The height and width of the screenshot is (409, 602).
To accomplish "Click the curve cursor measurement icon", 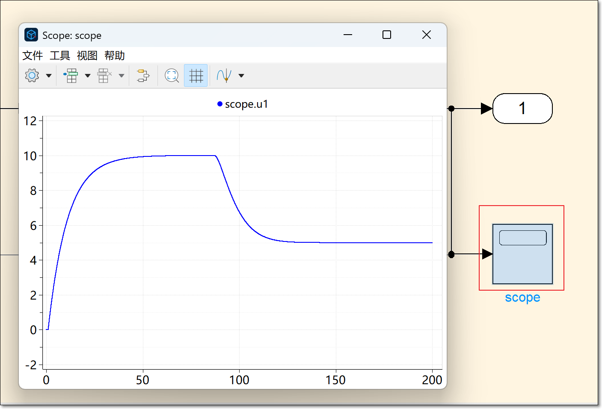I will tap(224, 76).
